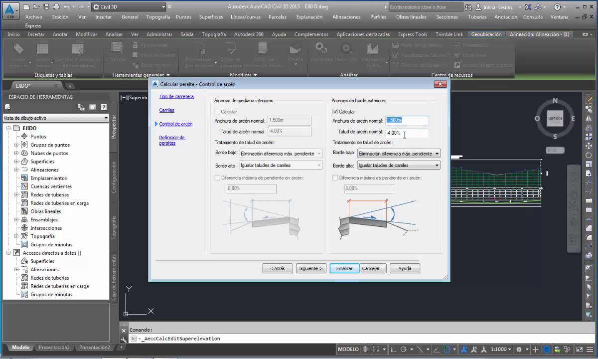Open the Vista de dibujo activo dropdown
598x359 pixels.
pyautogui.click(x=56, y=118)
